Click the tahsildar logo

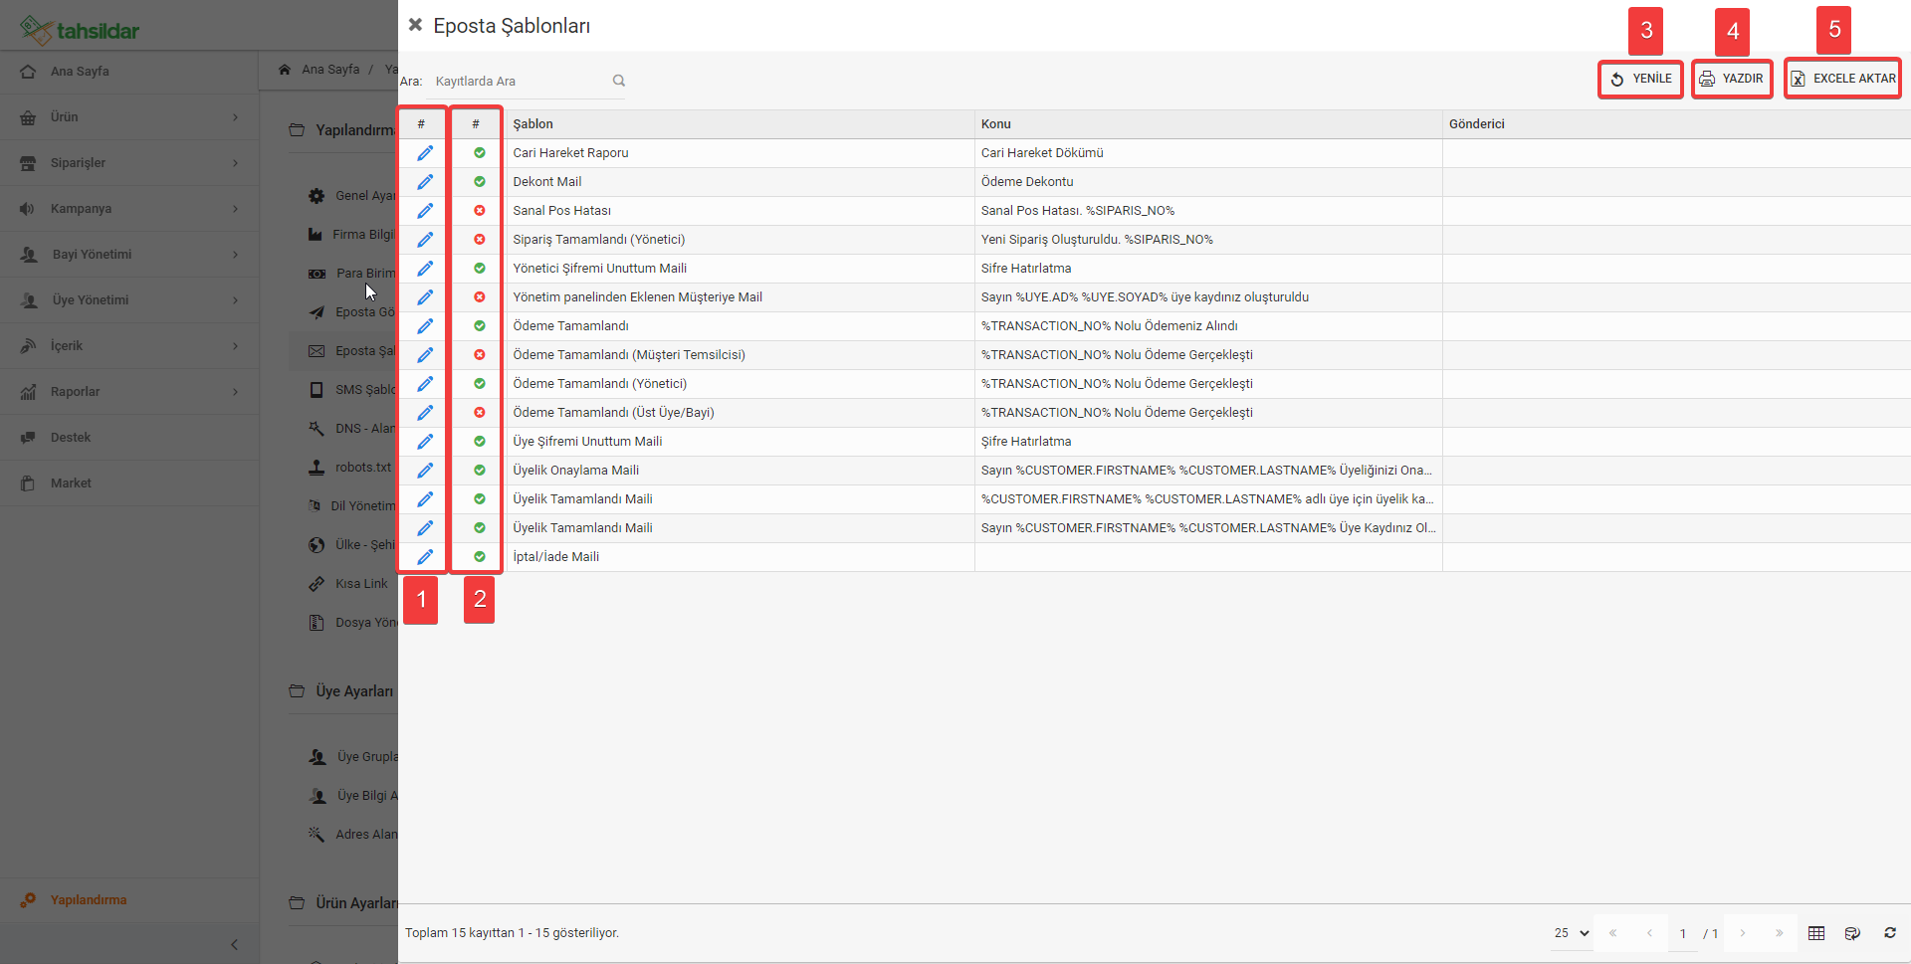coord(80,30)
